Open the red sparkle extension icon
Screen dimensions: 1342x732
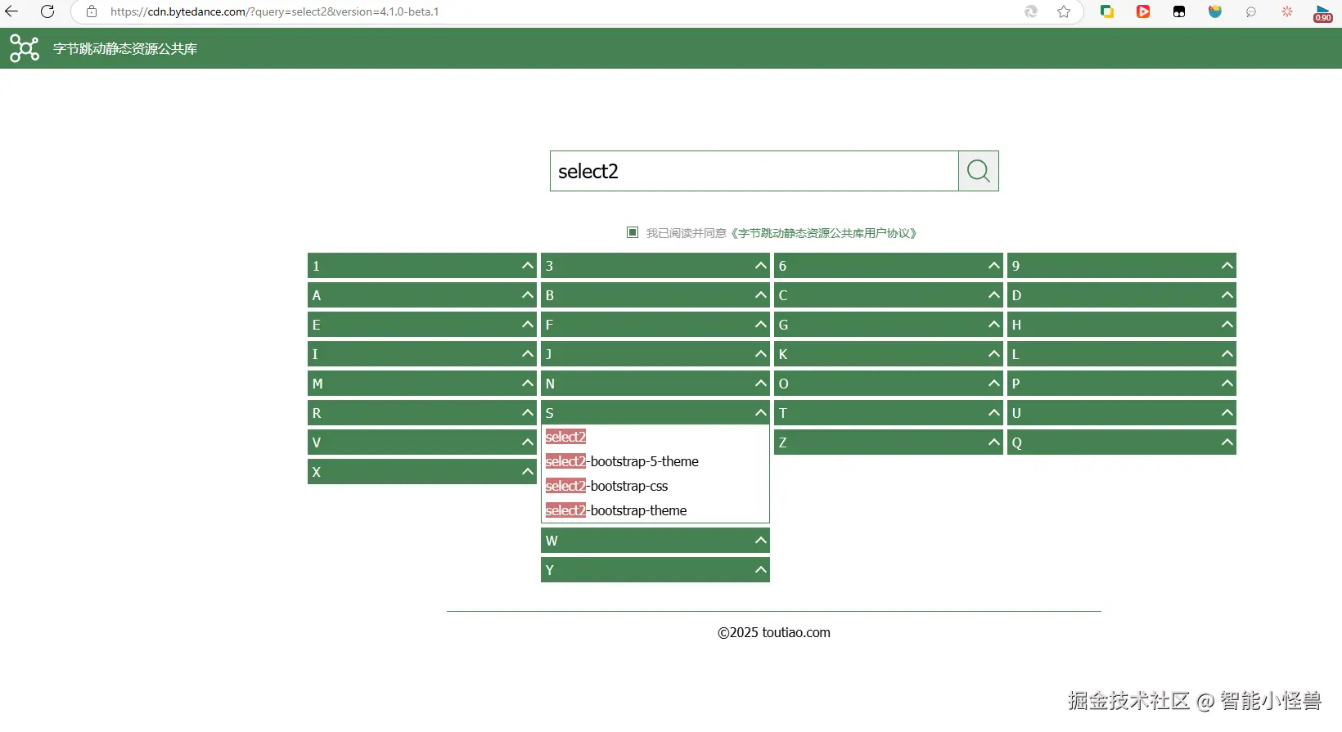coord(1287,11)
